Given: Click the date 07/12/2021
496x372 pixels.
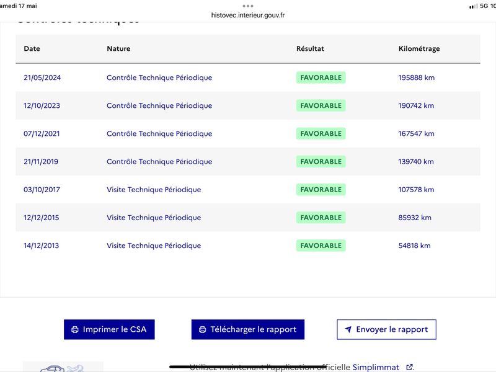Looking at the screenshot, I should coord(42,133).
